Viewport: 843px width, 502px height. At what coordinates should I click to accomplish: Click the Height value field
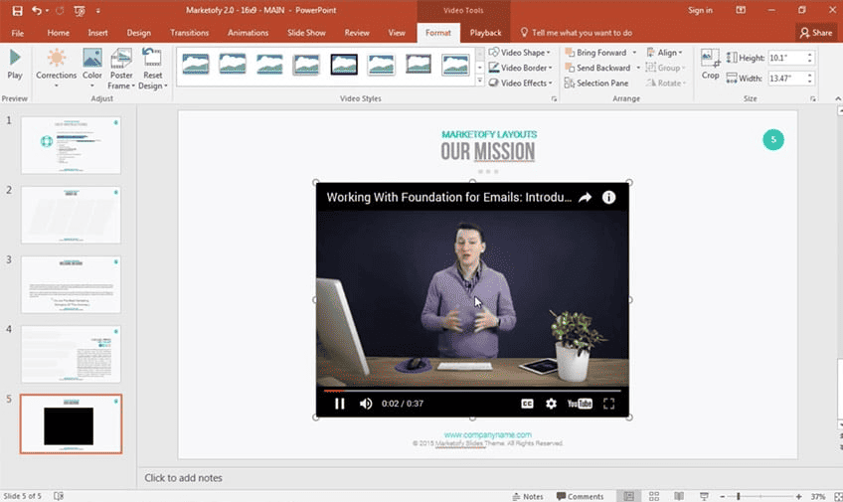tap(786, 58)
